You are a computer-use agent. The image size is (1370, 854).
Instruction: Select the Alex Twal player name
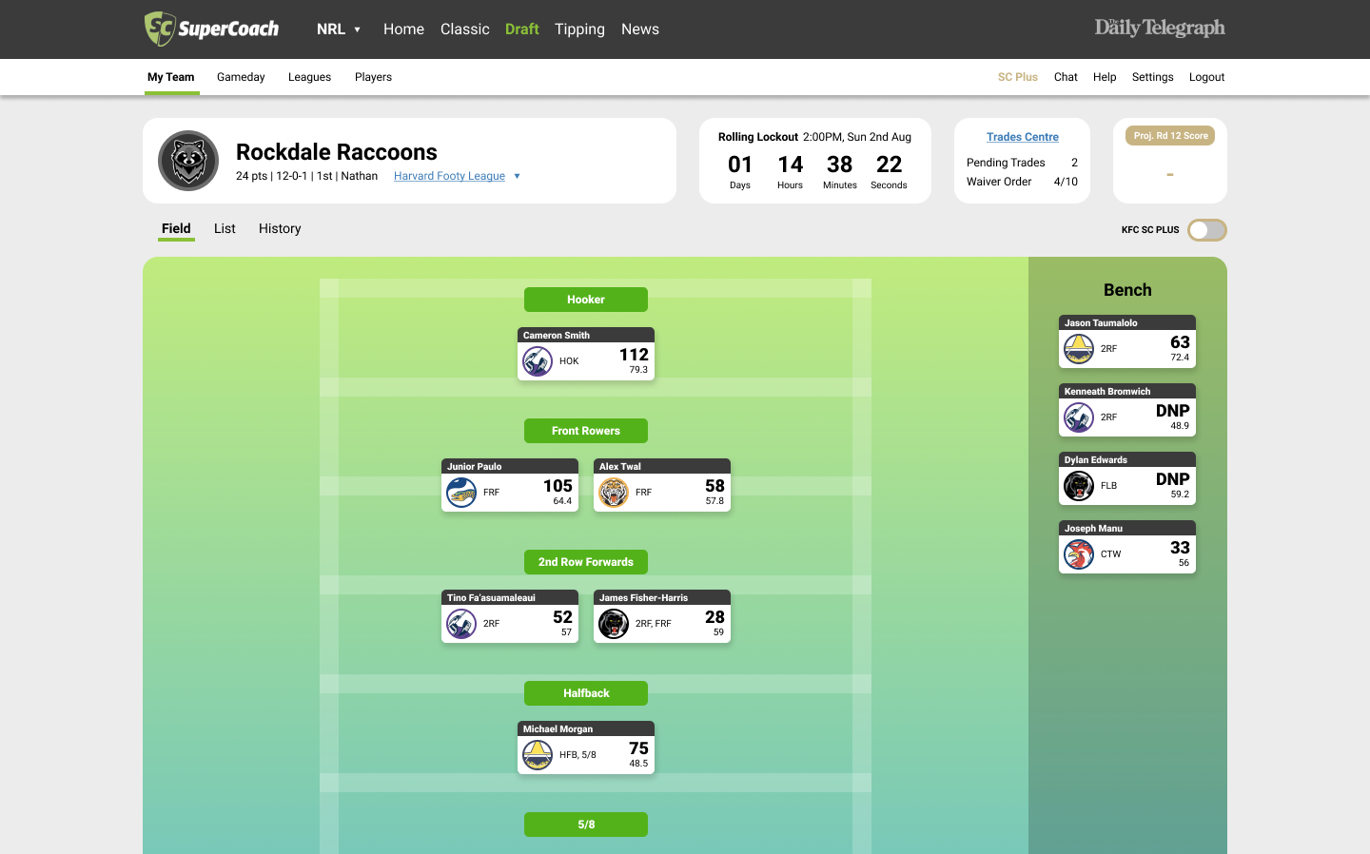(x=620, y=467)
